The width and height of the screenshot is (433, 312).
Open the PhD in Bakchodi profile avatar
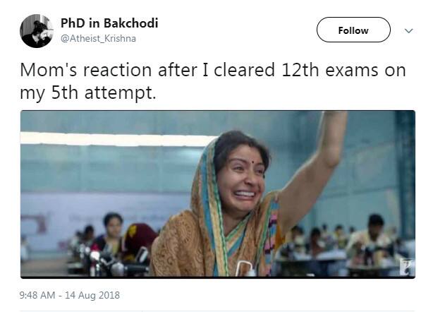tap(37, 30)
